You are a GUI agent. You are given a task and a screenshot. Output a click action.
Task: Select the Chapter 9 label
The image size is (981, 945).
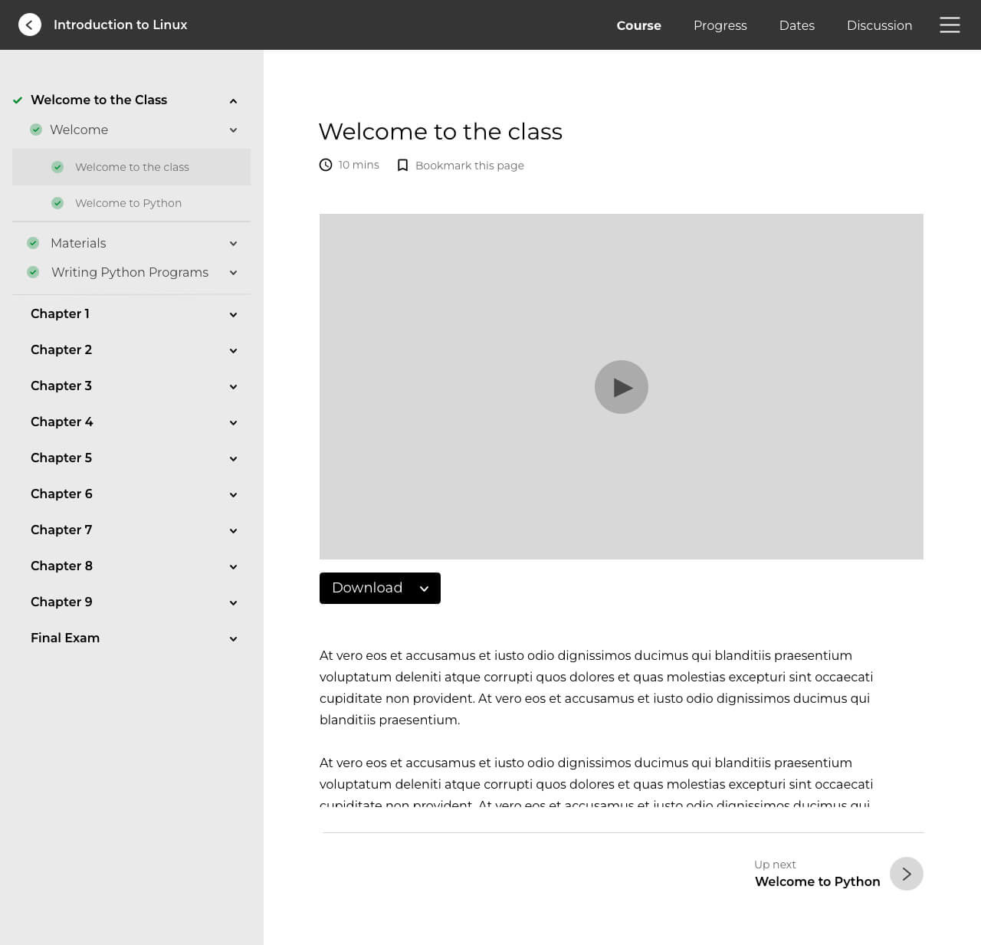[x=61, y=602]
